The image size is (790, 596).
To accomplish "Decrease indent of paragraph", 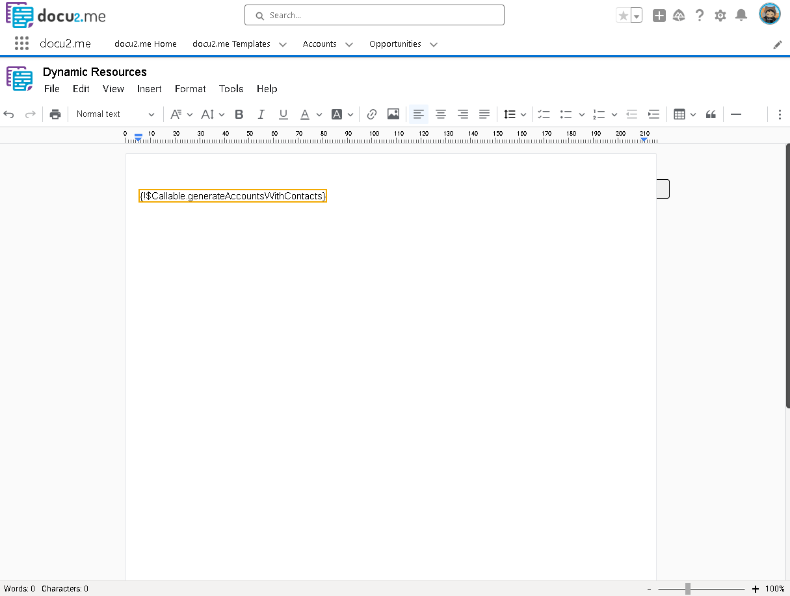I will click(x=632, y=114).
